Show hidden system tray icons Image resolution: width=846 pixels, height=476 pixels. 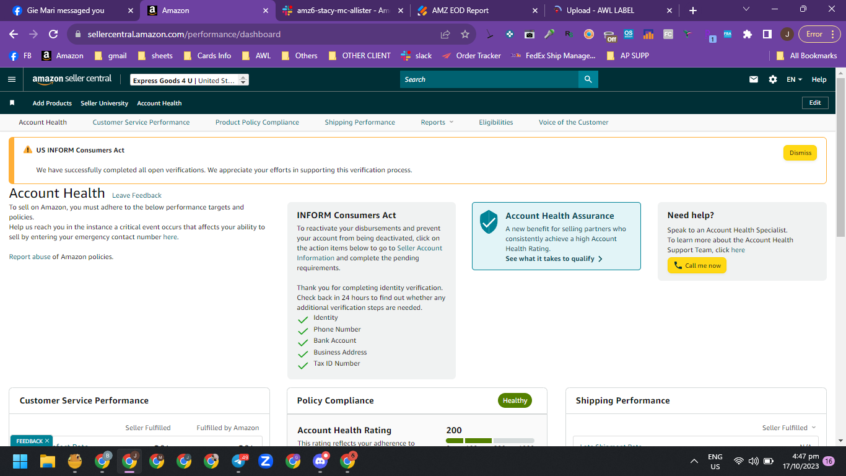(x=694, y=461)
